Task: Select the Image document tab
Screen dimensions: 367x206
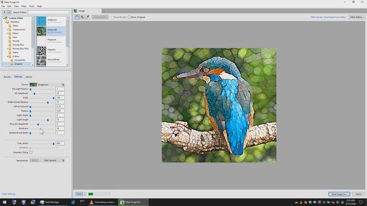Action: [x=87, y=11]
